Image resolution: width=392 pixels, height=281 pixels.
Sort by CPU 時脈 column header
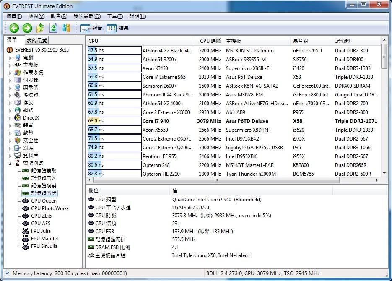pyautogui.click(x=210, y=41)
